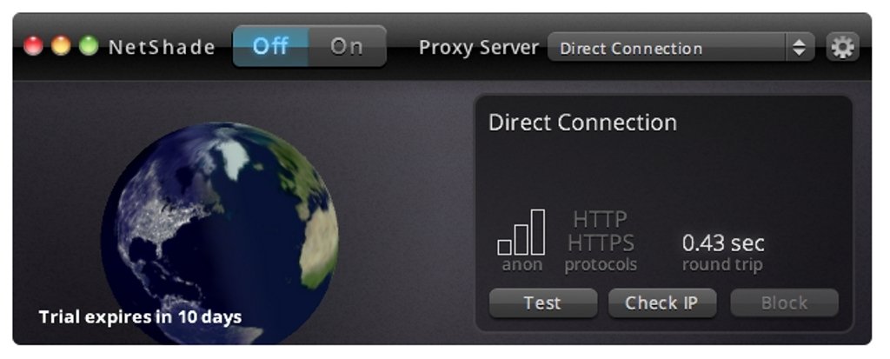The image size is (890, 359).
Task: Click the Block button
Action: coord(784,303)
